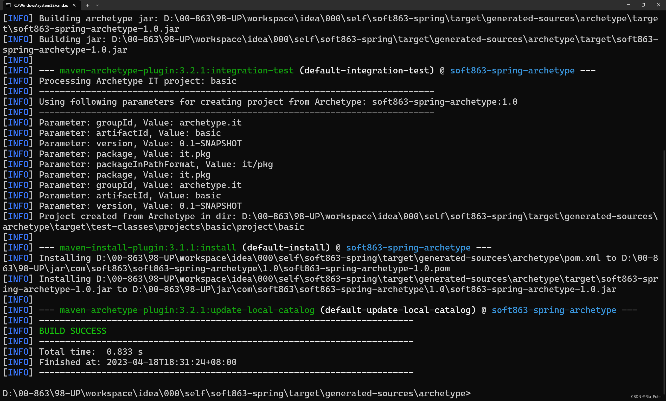Click first 'version, Value: 0.1-SNAPSHOT' line
666x401 pixels.
pos(122,143)
